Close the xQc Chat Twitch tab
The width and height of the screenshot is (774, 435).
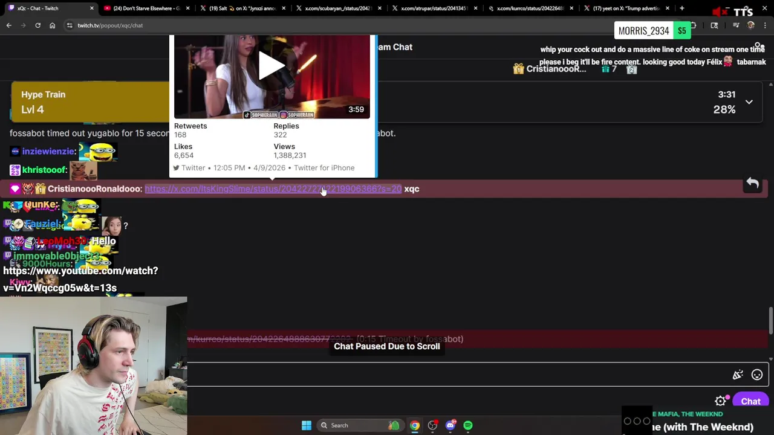click(91, 8)
